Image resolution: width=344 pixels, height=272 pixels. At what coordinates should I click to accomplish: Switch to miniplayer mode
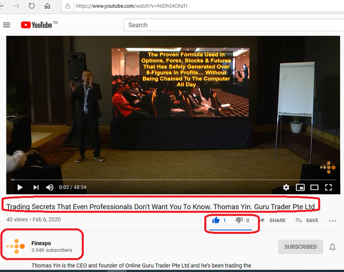(300, 187)
